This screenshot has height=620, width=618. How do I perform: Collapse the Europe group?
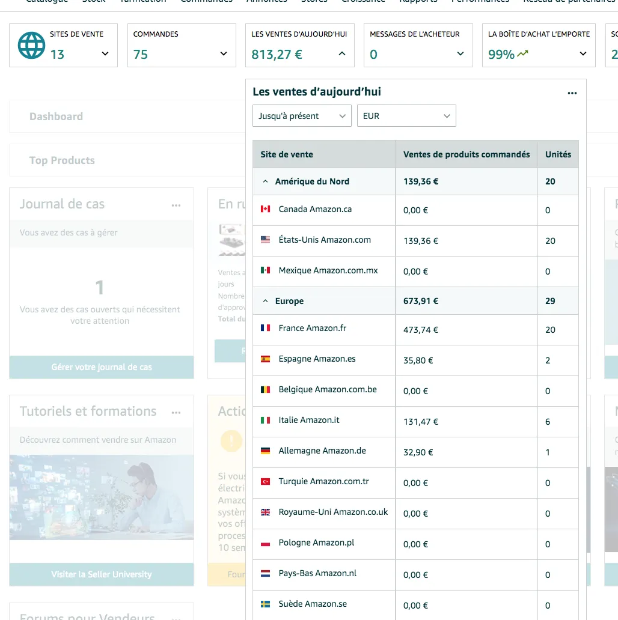(x=266, y=301)
